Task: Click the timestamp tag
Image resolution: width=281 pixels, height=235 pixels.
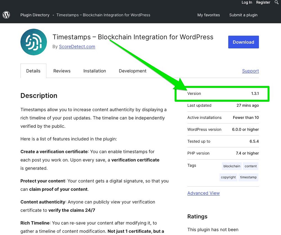Action: tap(248, 177)
